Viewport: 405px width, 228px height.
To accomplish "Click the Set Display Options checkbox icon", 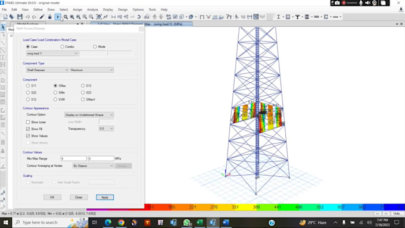I will (x=175, y=17).
